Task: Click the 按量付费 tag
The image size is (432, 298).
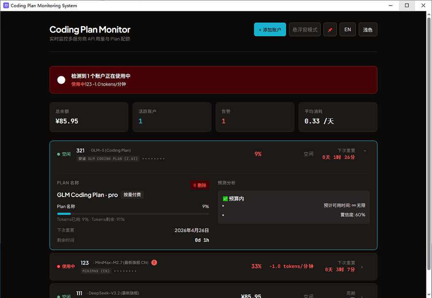Action: pyautogui.click(x=132, y=194)
